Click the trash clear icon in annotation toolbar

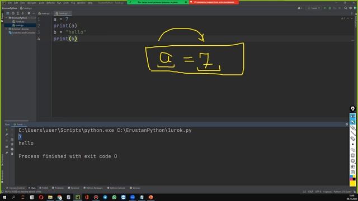click(353, 155)
